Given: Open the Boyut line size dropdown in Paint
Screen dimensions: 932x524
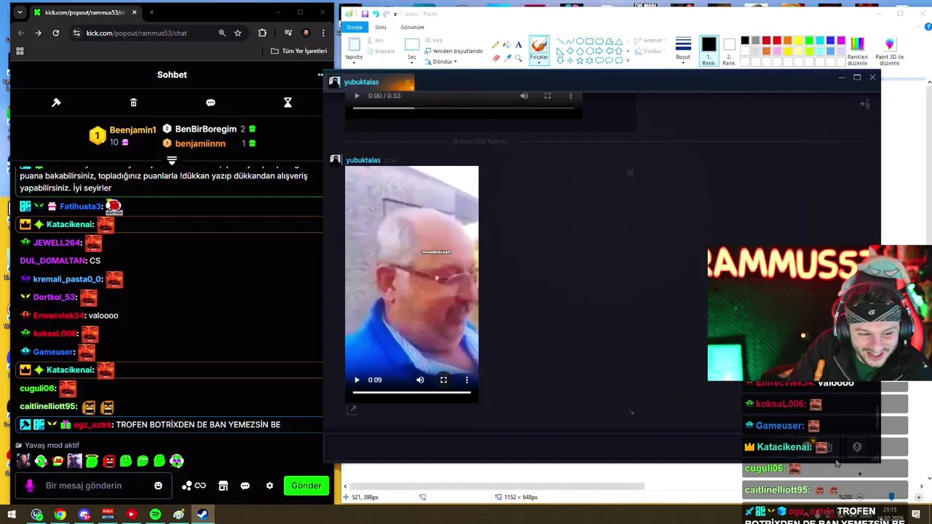Looking at the screenshot, I should coord(683,49).
